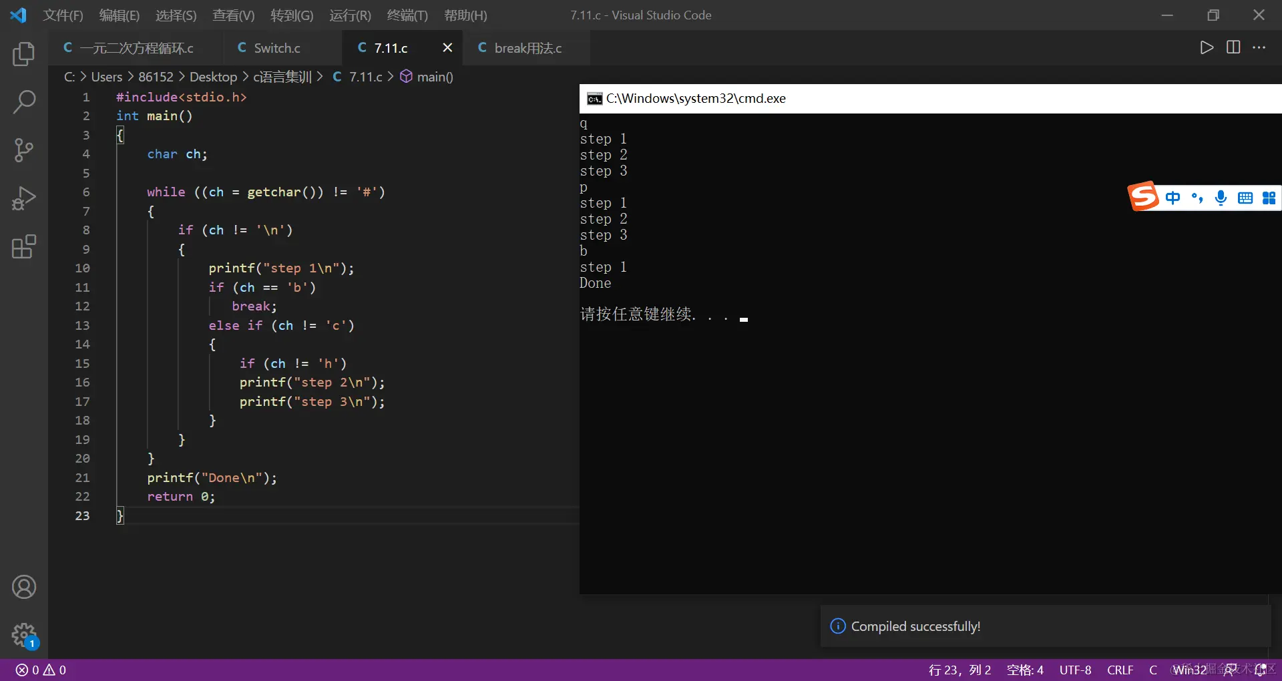Click the #include<stdio.h> line
This screenshot has width=1282, height=681.
click(182, 97)
